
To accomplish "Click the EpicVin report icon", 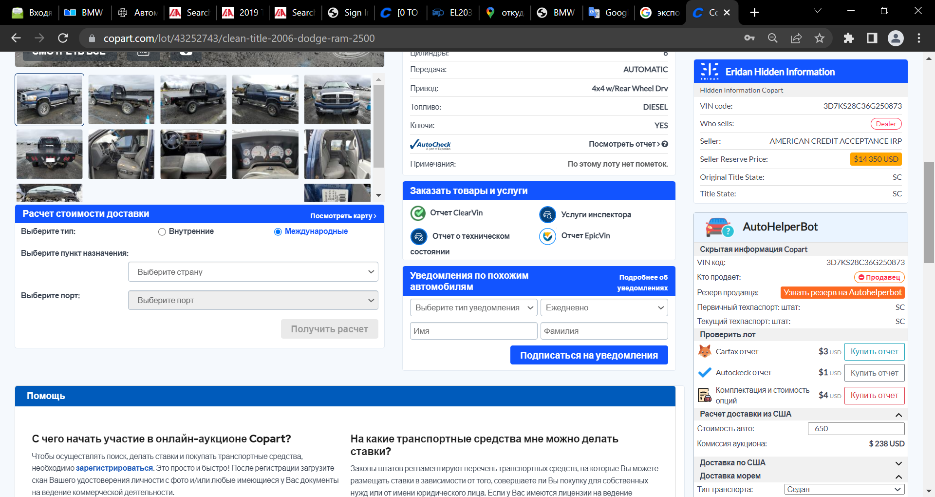I will coord(547,236).
